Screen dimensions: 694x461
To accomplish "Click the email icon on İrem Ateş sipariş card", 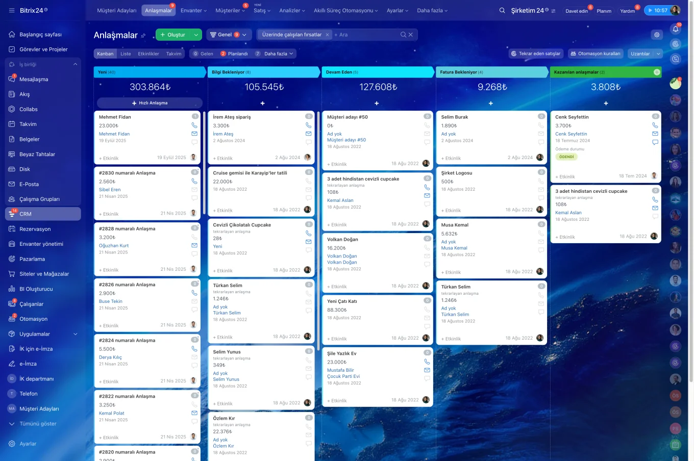I will [x=308, y=134].
